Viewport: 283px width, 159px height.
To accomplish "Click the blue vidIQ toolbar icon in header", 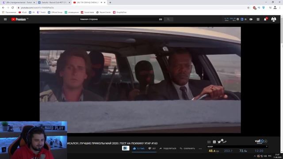I will [x=242, y=19].
